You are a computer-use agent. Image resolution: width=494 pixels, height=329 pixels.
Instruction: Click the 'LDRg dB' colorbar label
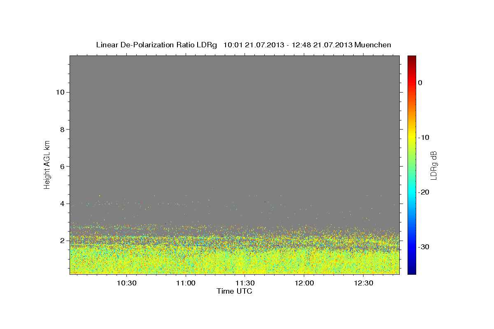(433, 165)
